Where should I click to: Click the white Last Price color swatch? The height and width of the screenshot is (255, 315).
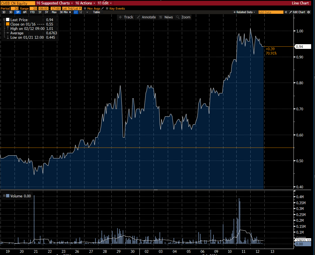coord(8,20)
